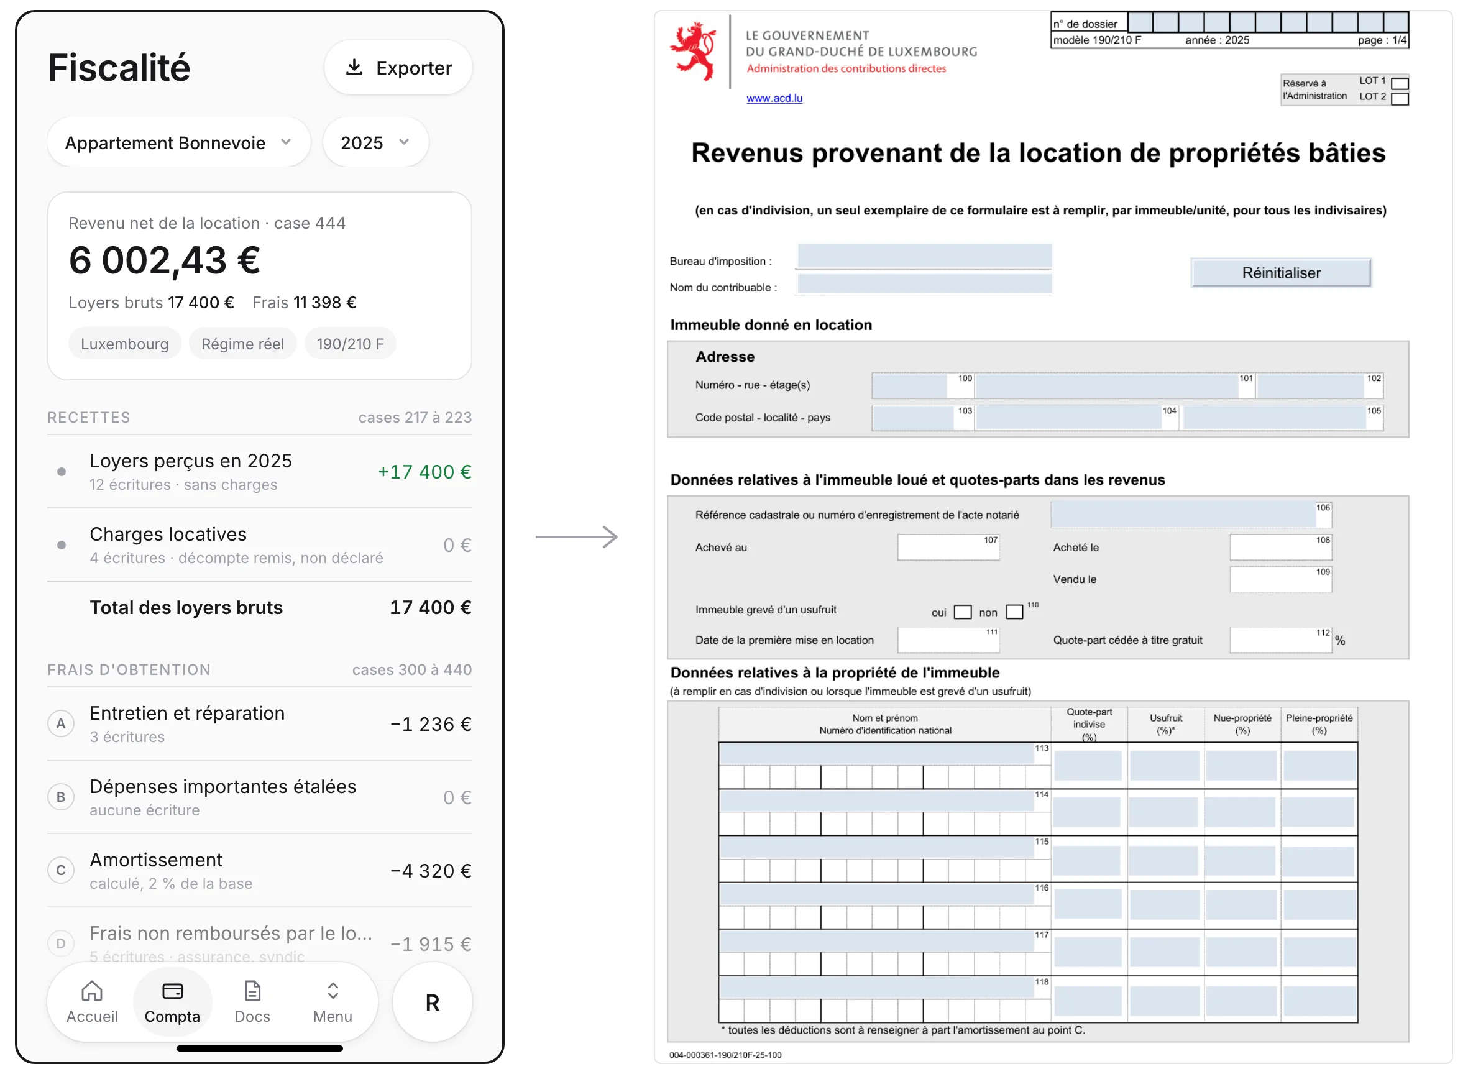Image resolution: width=1468 pixels, height=1074 pixels.
Task: Switch to the Docs tab
Action: [x=252, y=1002]
